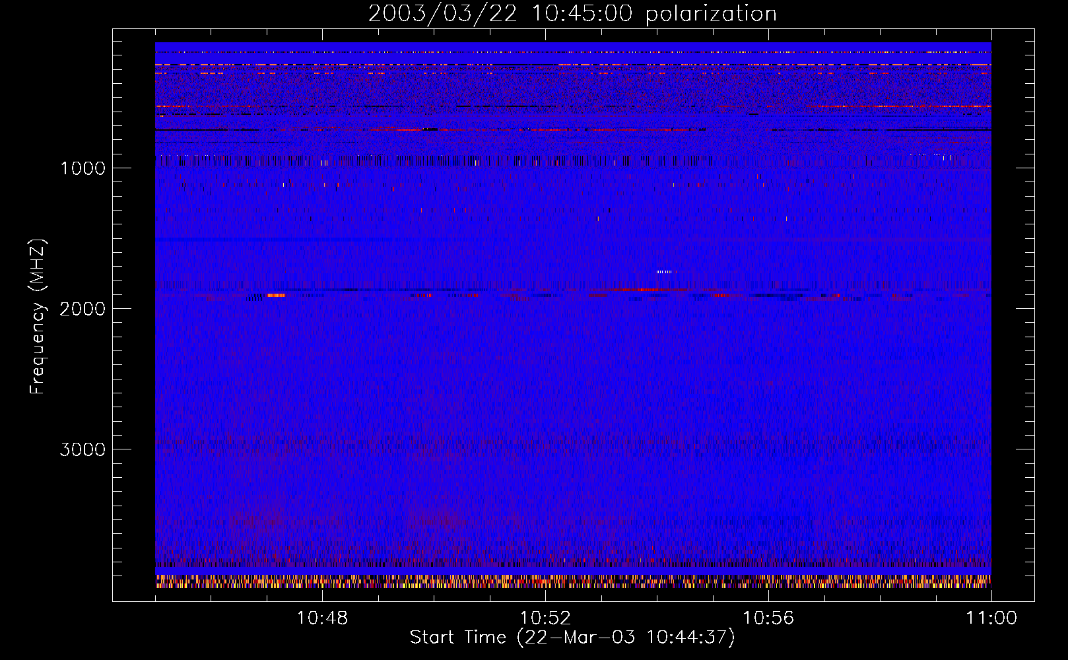Click the plot title "2003/03/22 10:45:00 polarization"
This screenshot has width=1068, height=660.
point(572,14)
